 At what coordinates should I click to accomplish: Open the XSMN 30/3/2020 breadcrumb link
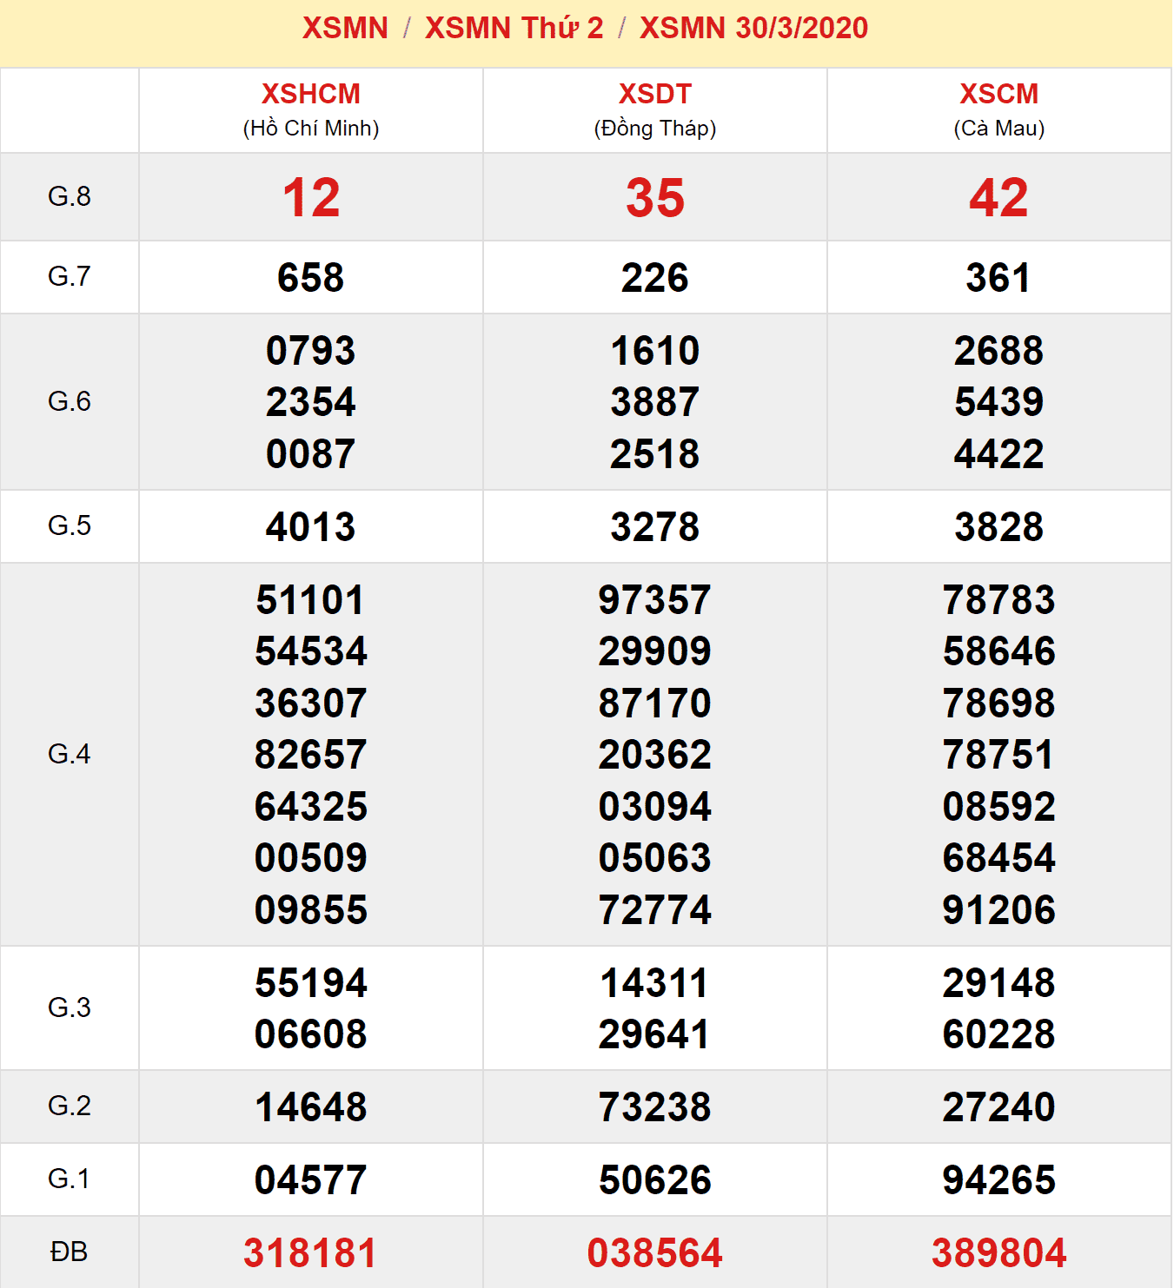point(753,28)
